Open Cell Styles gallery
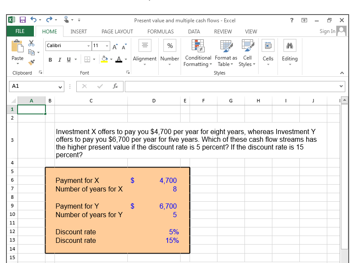Screen dimensions: 359x263 tap(247, 53)
